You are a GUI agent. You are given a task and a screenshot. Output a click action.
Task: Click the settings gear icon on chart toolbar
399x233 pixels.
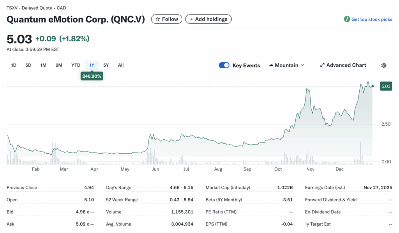click(x=384, y=65)
